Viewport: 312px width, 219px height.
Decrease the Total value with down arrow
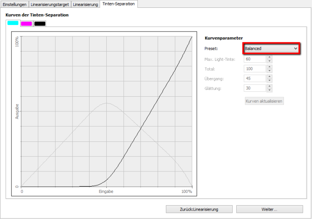[x=269, y=71]
